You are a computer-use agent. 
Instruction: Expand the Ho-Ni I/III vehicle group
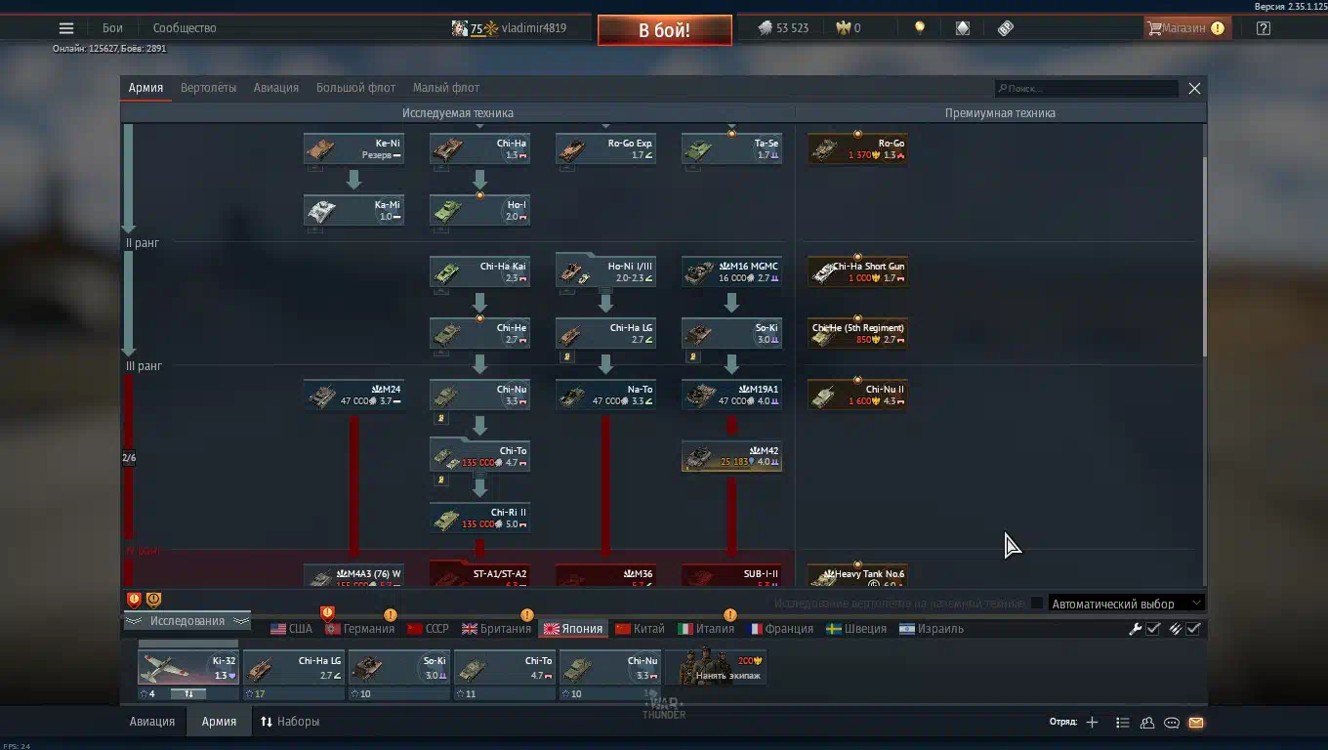(605, 271)
